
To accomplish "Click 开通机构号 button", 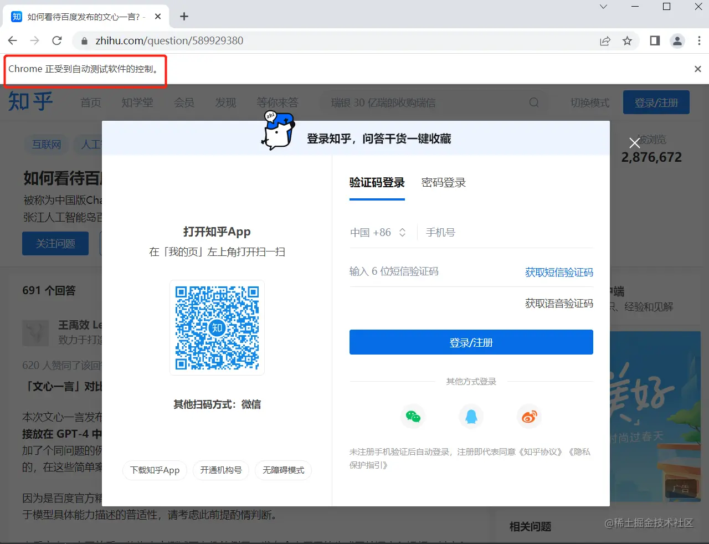I will [221, 470].
